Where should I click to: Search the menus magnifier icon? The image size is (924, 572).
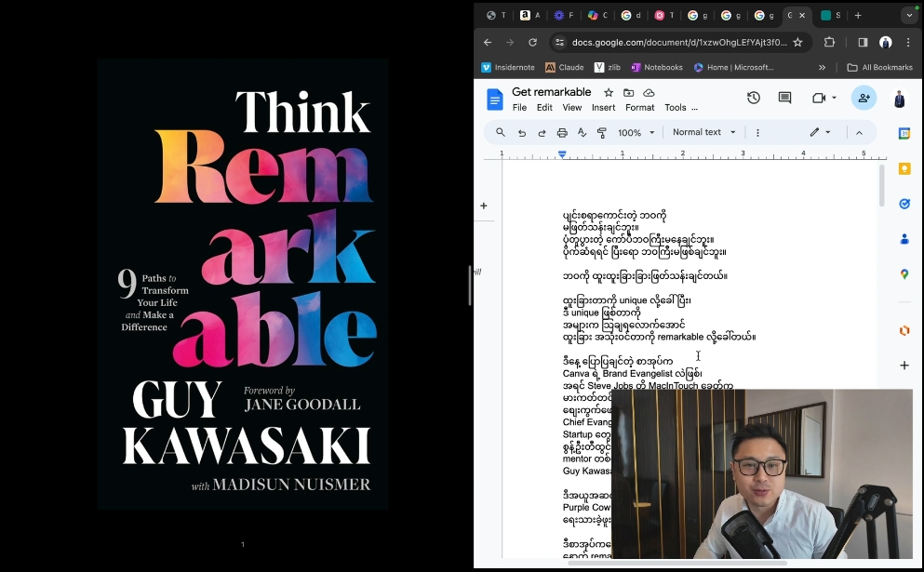(x=501, y=133)
